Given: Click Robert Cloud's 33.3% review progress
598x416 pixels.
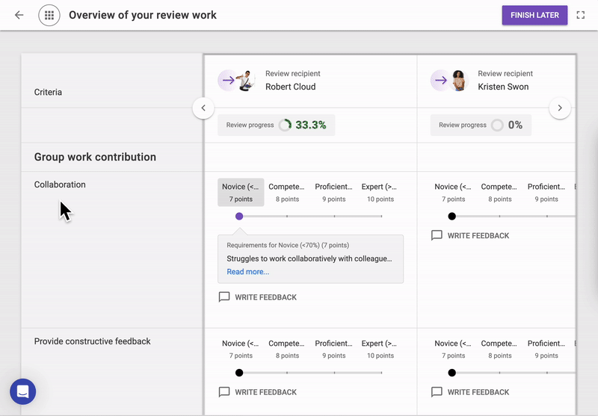Looking at the screenshot, I should click(276, 125).
